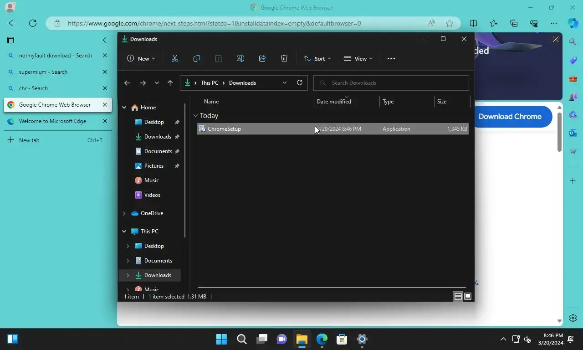The image size is (583, 350).
Task: Switch to Welcome to Microsoft Edge tab
Action: tap(51, 121)
